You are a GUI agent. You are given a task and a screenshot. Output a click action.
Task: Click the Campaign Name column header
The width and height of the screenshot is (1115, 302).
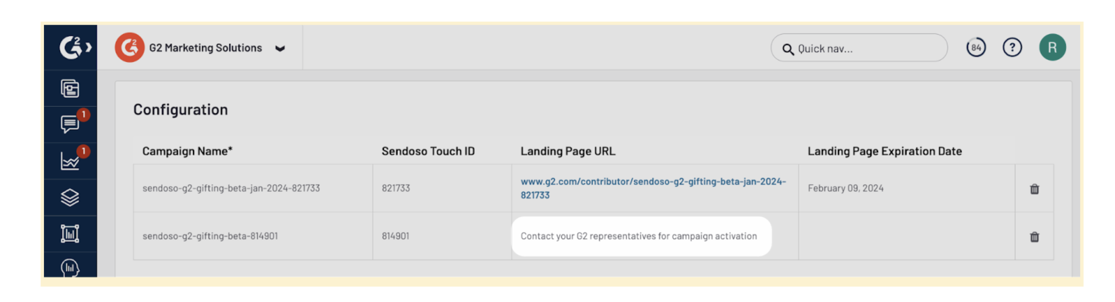coord(187,151)
